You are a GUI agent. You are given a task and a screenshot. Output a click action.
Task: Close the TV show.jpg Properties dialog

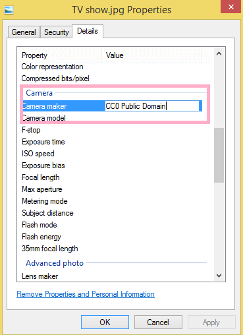pyautogui.click(x=230, y=7)
